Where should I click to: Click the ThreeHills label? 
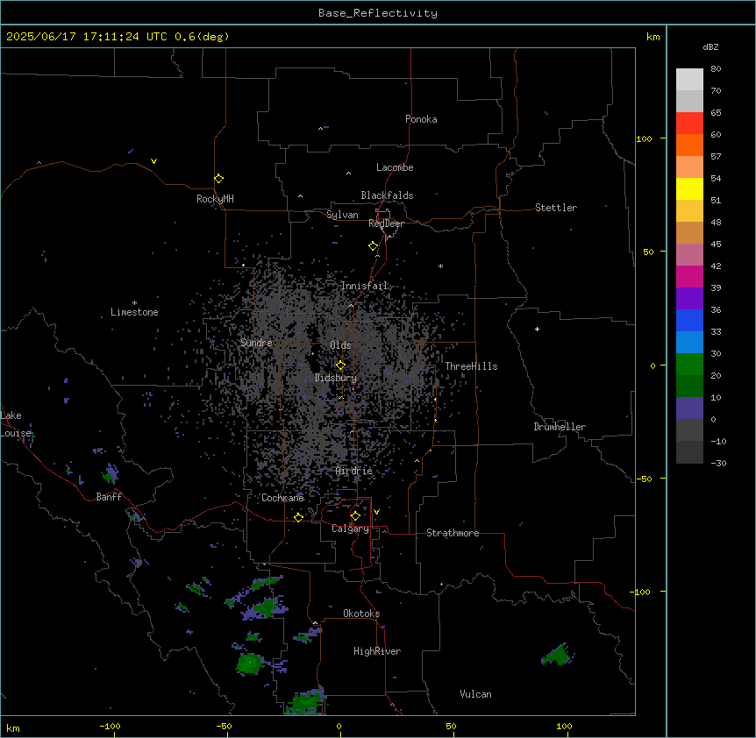(x=471, y=366)
